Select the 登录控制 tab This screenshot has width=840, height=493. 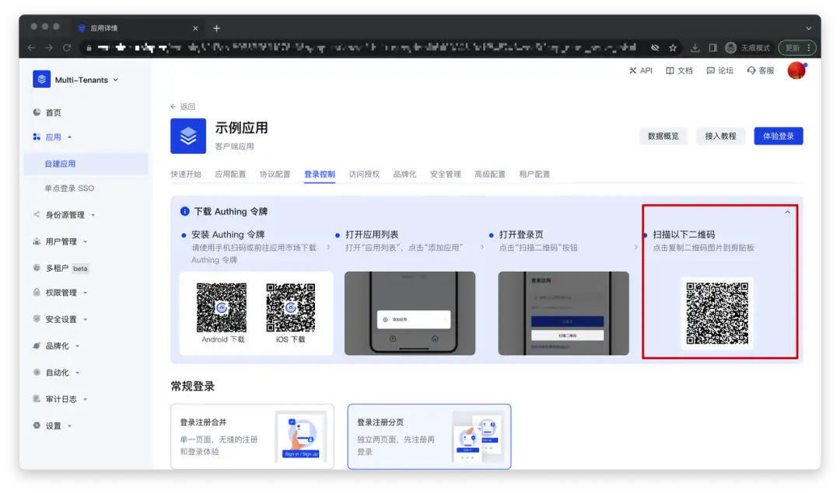click(x=320, y=175)
